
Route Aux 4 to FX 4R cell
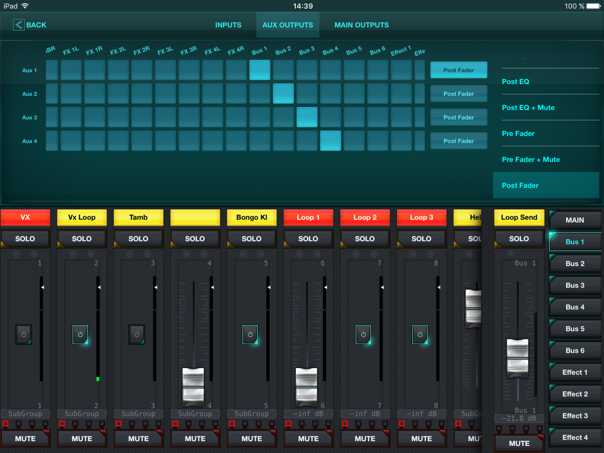pos(236,141)
